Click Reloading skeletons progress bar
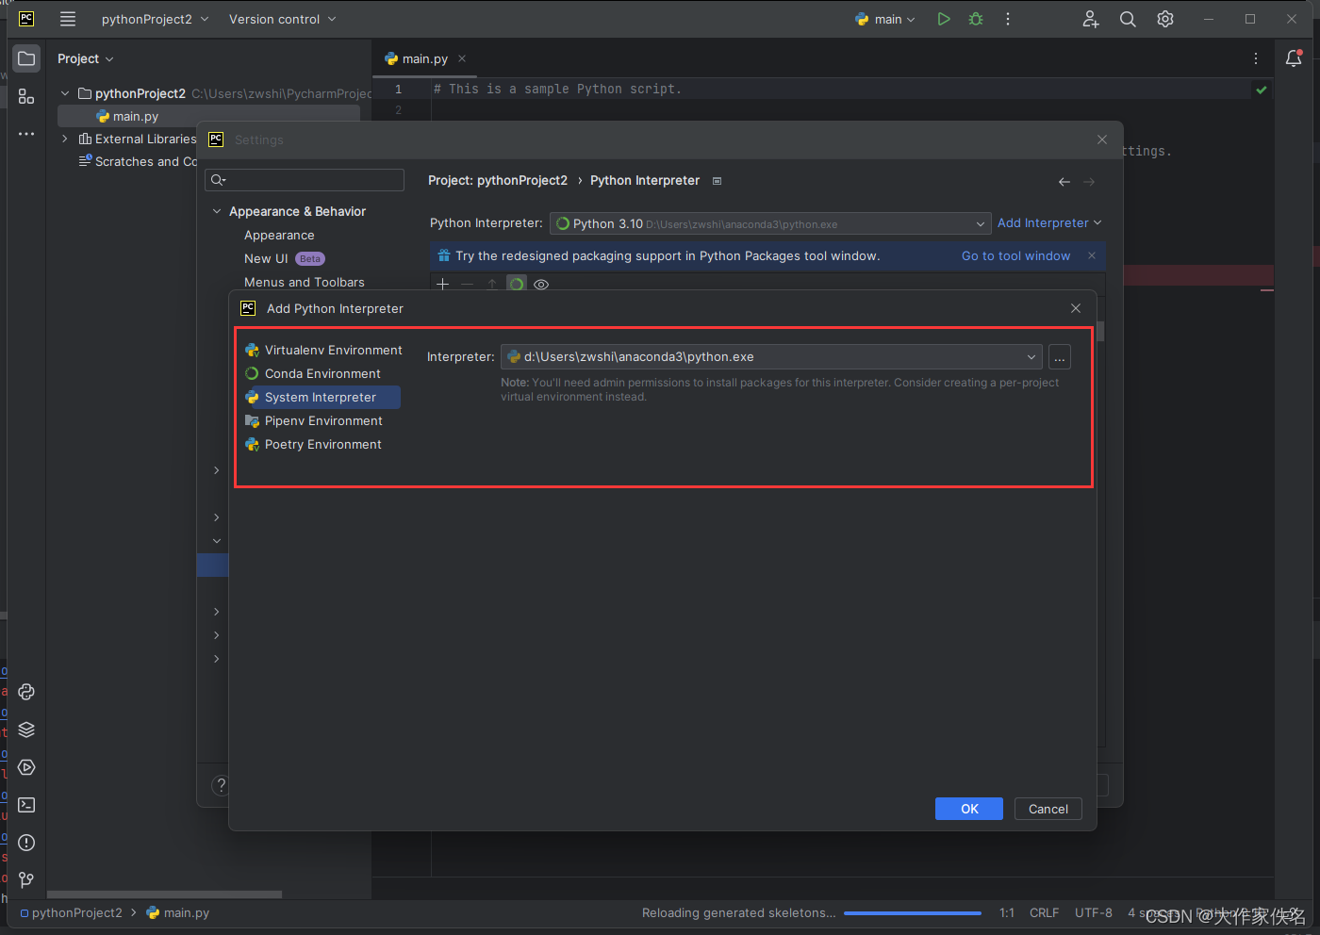This screenshot has width=1320, height=935. click(913, 913)
